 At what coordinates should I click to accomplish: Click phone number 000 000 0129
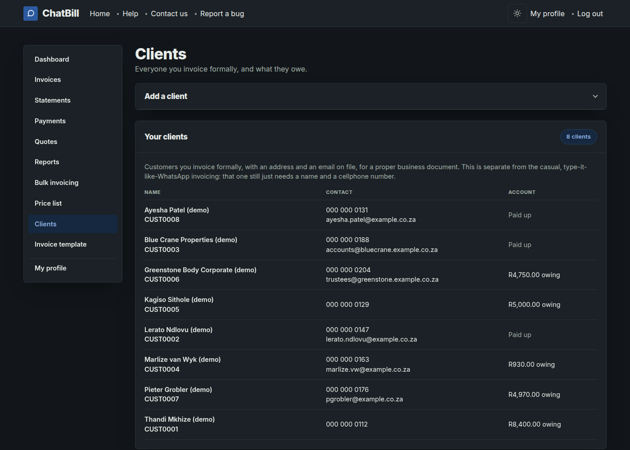tap(347, 305)
